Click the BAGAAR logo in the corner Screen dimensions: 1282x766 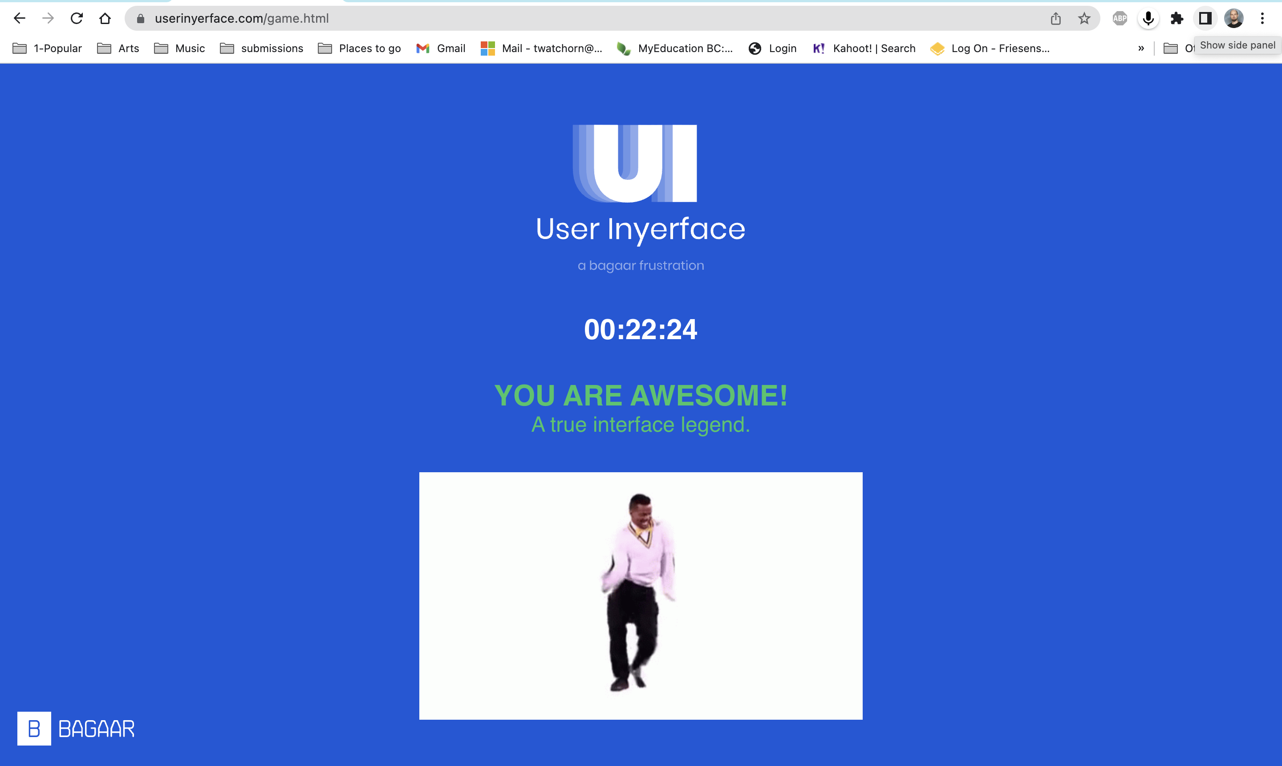76,728
